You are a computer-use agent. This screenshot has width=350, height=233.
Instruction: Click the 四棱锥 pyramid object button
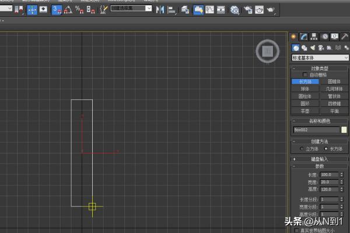(334, 104)
